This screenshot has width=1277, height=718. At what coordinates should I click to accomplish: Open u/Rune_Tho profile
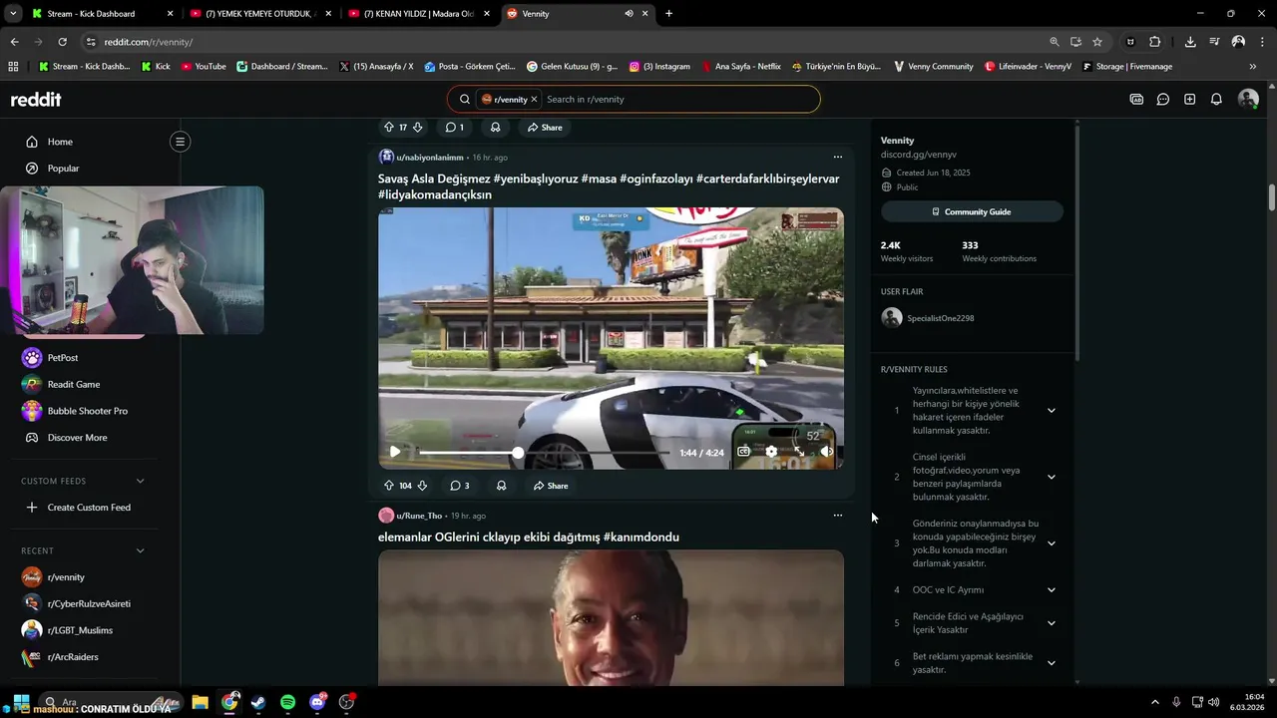click(x=419, y=516)
